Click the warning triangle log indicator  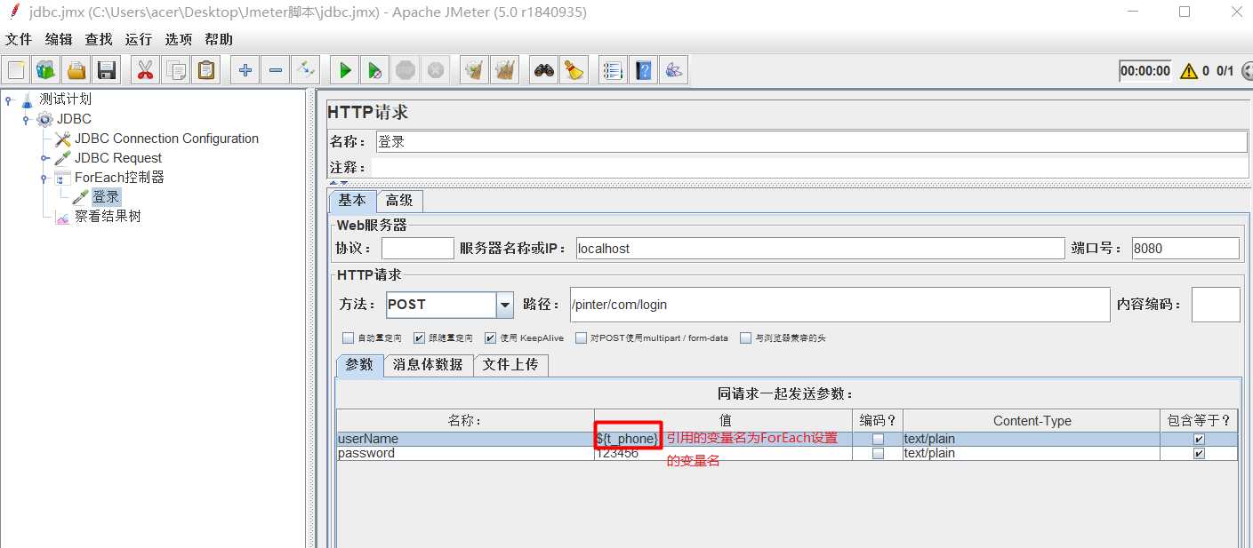click(1189, 71)
